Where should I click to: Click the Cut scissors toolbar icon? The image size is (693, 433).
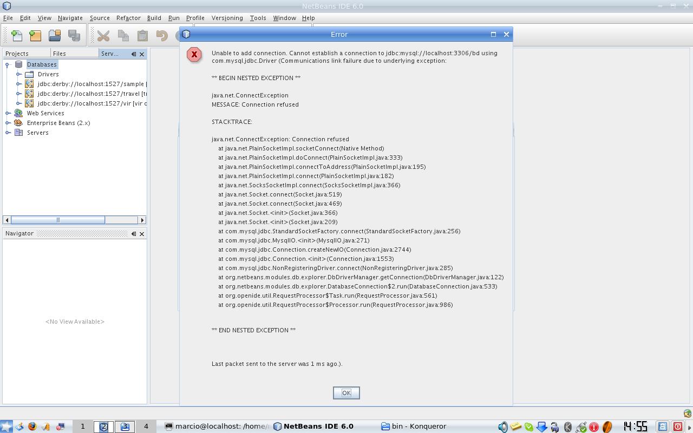pos(103,36)
